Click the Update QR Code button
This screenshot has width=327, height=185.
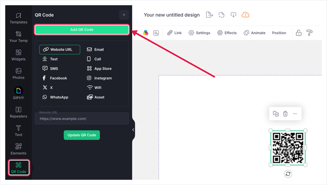[82, 135]
